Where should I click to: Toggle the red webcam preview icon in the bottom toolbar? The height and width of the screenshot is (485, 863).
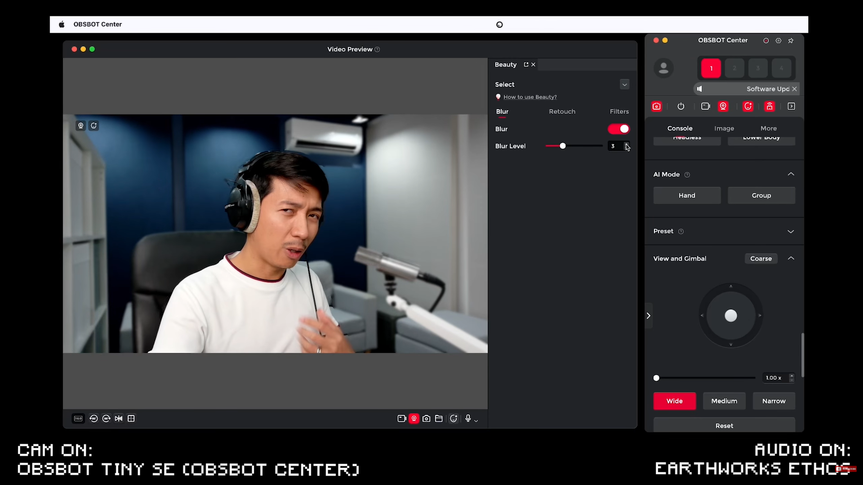point(414,419)
